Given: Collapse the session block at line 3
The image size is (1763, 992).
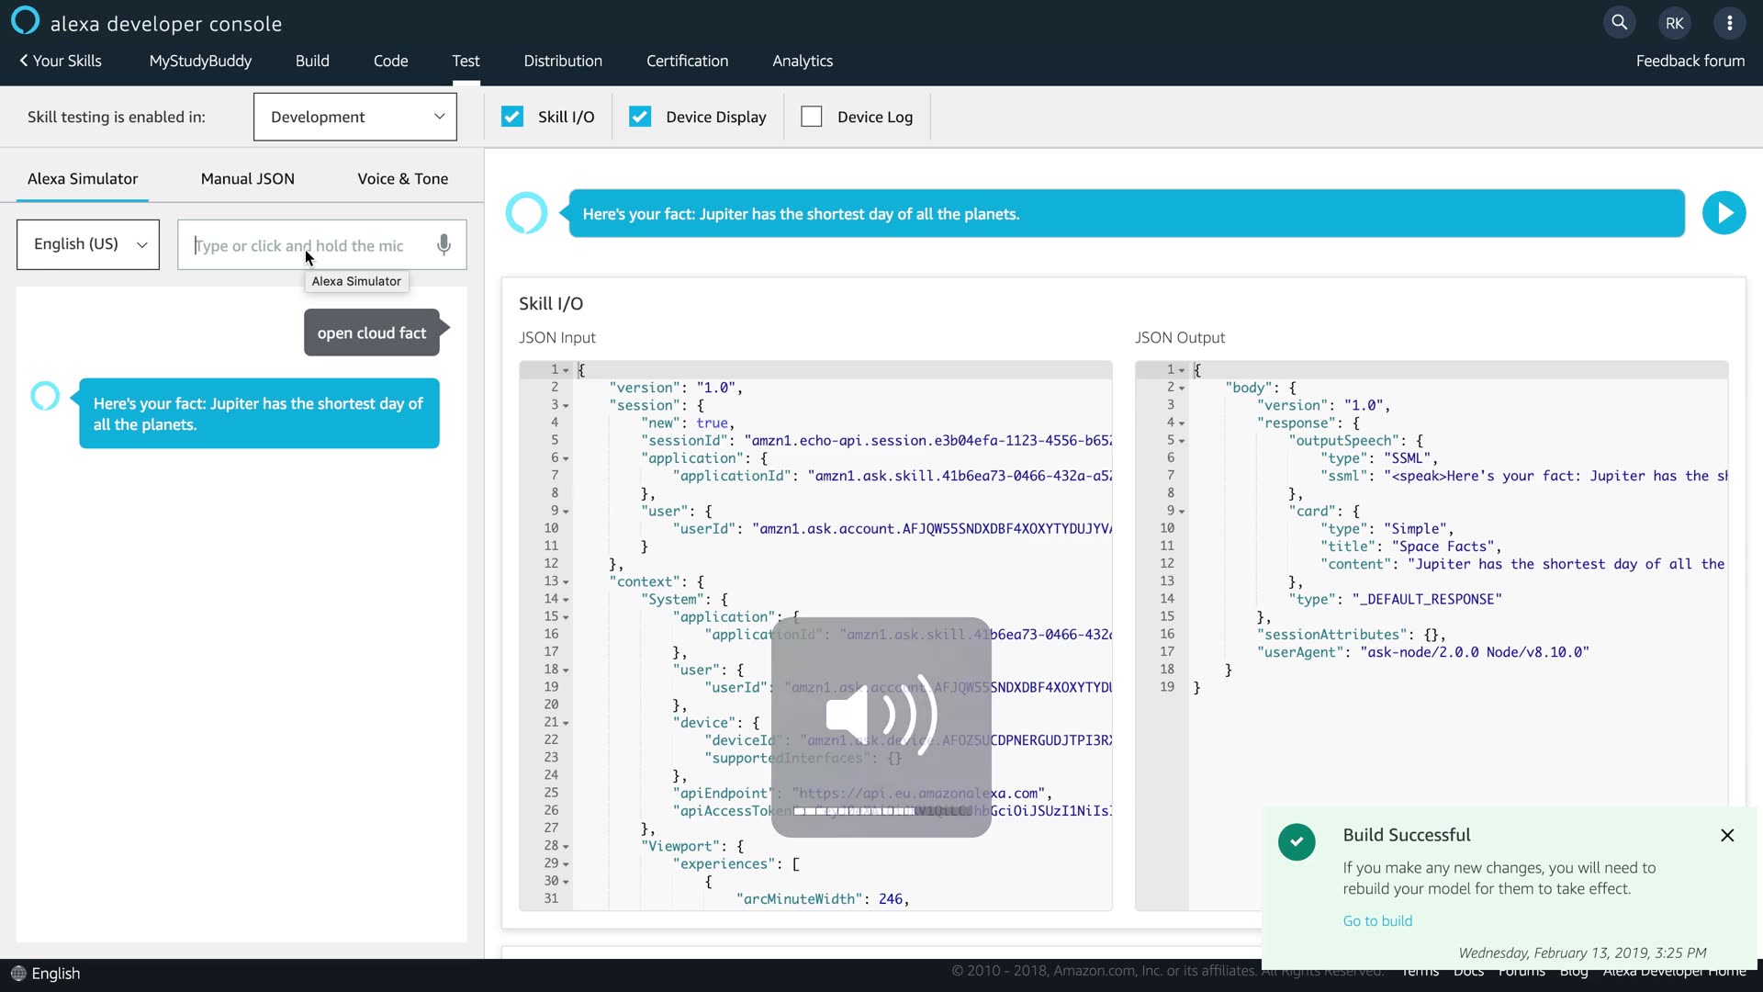Looking at the screenshot, I should tap(566, 406).
